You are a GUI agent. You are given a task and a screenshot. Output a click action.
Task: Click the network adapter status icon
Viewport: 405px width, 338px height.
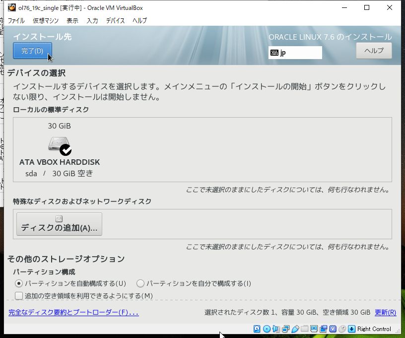(285, 329)
